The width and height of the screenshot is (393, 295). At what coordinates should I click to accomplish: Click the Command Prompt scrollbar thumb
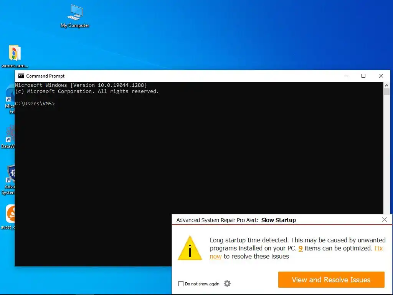tap(386, 91)
